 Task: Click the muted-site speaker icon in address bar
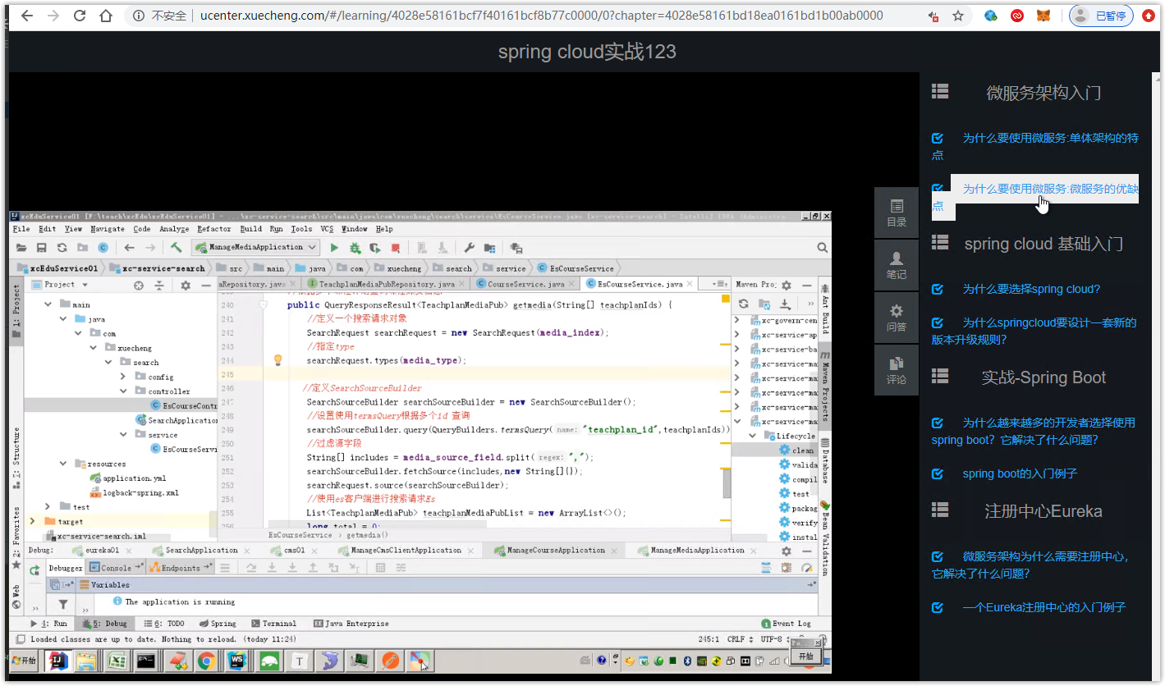click(x=933, y=16)
